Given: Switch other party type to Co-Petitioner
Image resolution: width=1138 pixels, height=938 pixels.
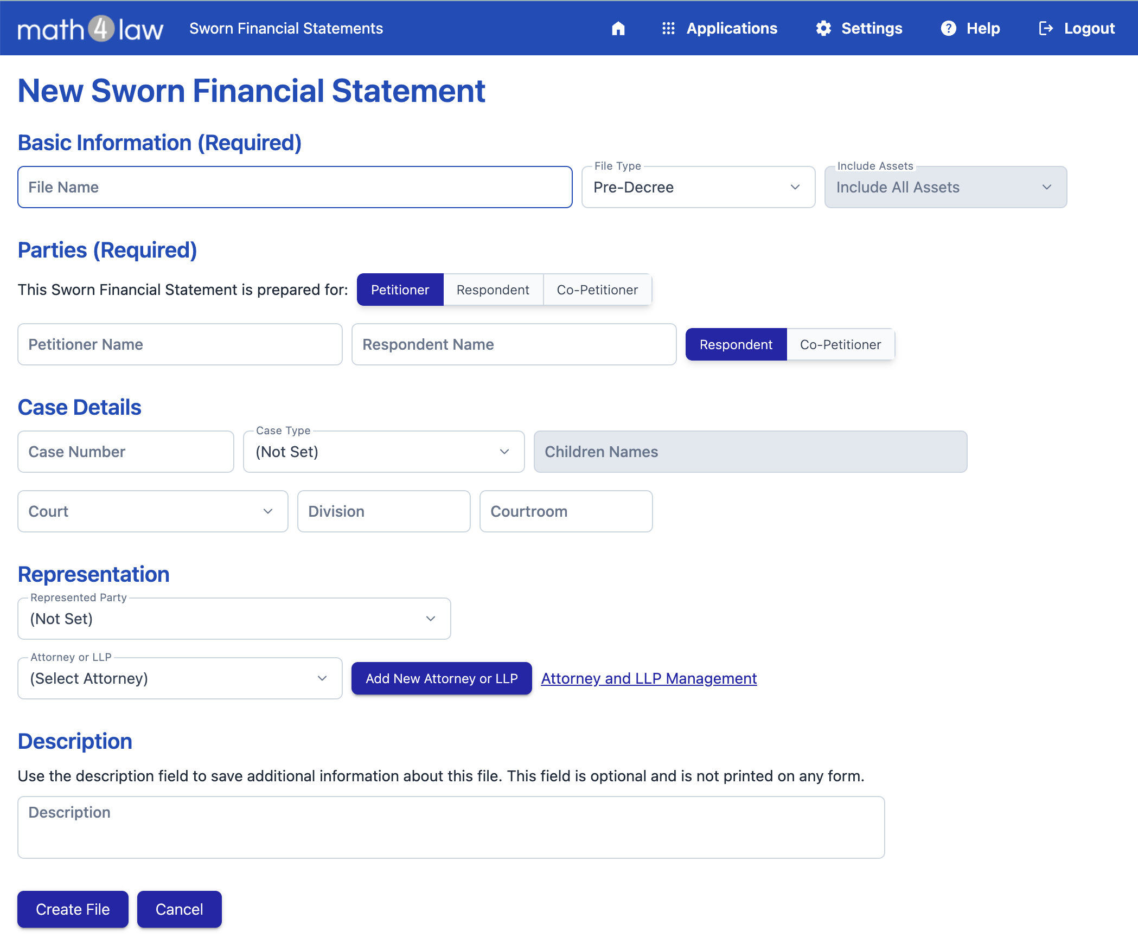Looking at the screenshot, I should tap(840, 344).
